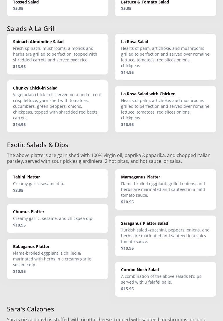Open the Mamaganus Platter card

[x=165, y=189]
